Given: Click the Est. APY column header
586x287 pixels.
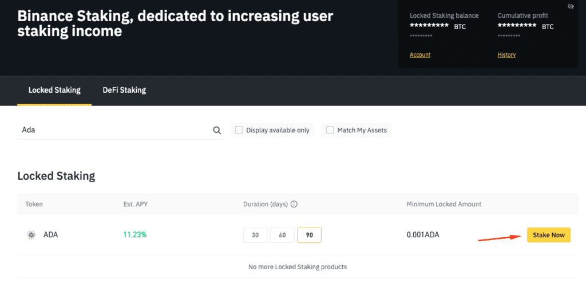Looking at the screenshot, I should [136, 205].
